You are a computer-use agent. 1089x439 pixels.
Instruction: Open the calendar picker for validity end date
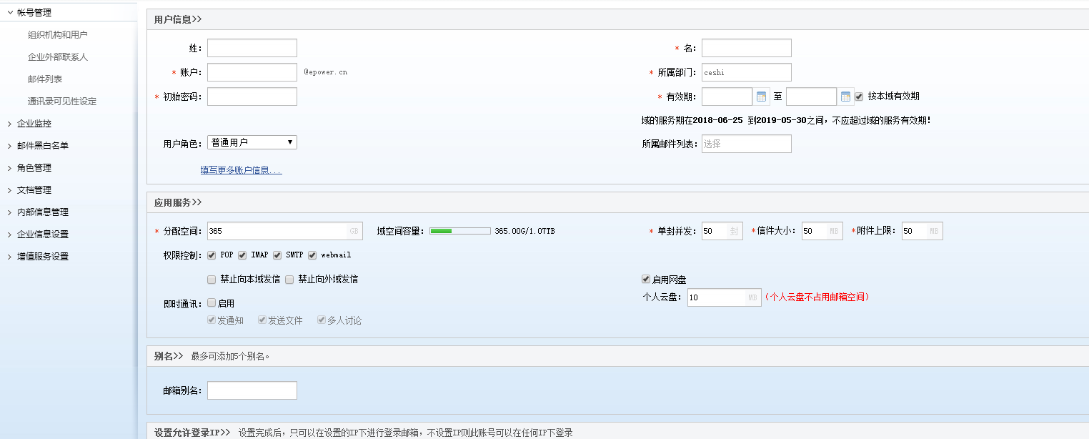tap(845, 96)
